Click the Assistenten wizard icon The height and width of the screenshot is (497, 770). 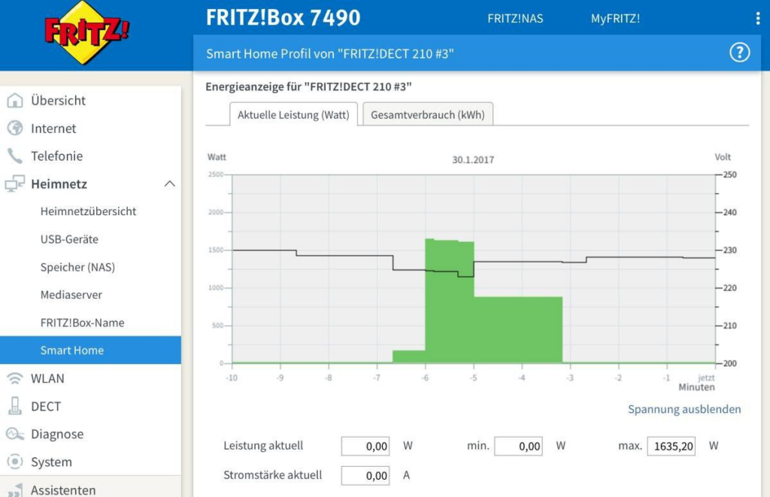click(14, 489)
